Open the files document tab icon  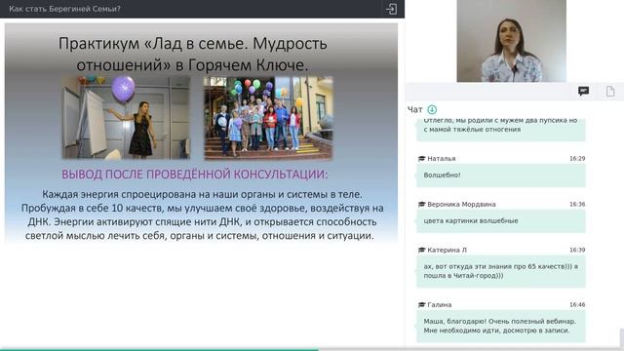pyautogui.click(x=610, y=91)
